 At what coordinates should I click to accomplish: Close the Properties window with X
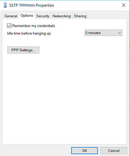pyautogui.click(x=124, y=5)
